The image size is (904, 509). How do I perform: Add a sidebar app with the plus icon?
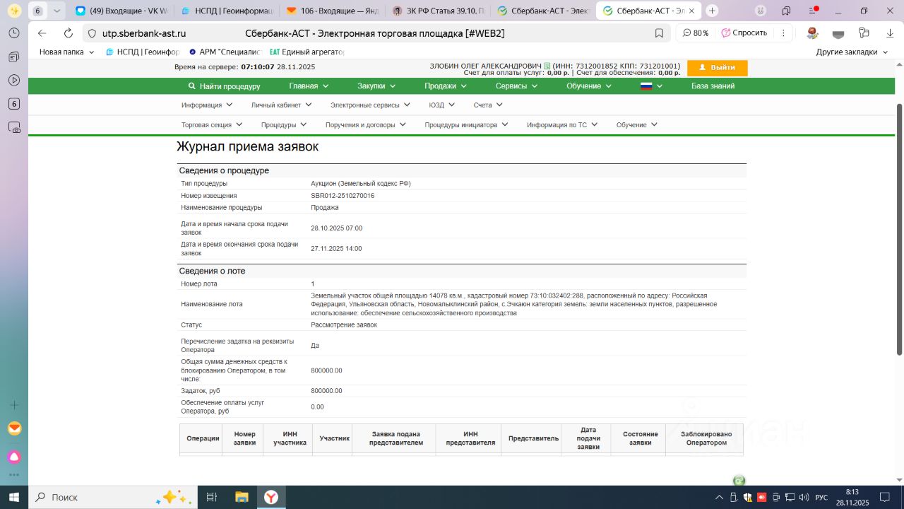tap(13, 405)
